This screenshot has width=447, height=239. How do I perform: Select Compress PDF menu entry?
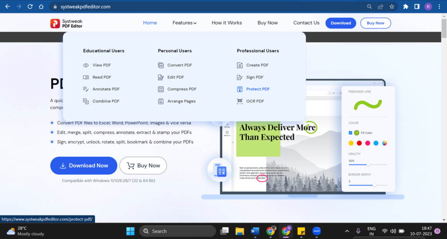click(x=177, y=89)
